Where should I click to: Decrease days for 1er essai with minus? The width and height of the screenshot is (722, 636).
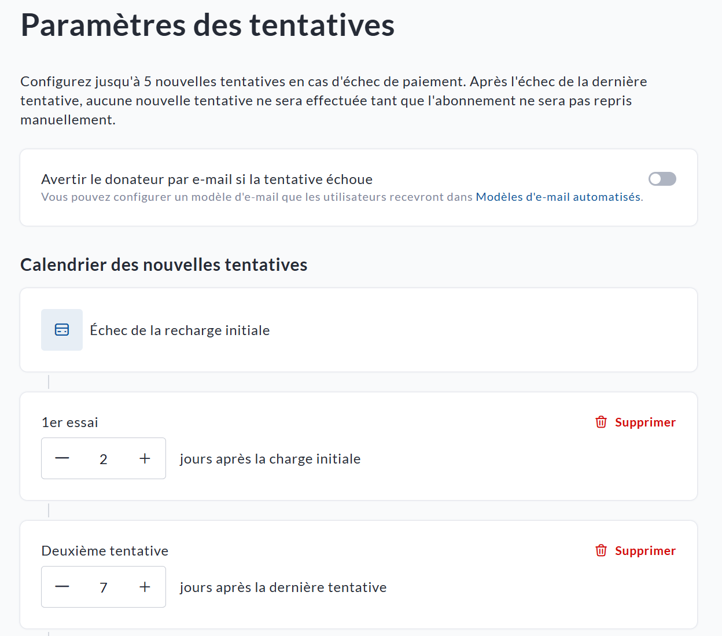(62, 458)
